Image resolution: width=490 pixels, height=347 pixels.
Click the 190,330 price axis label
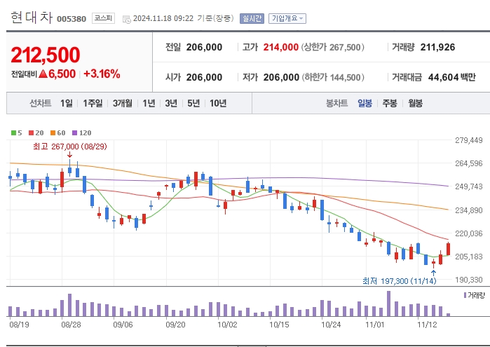click(468, 280)
